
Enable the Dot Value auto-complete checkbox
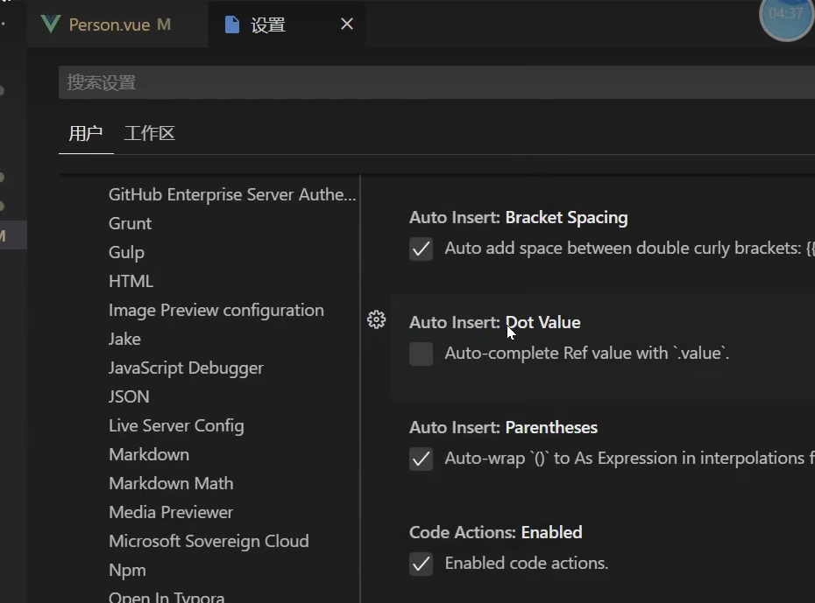(422, 354)
